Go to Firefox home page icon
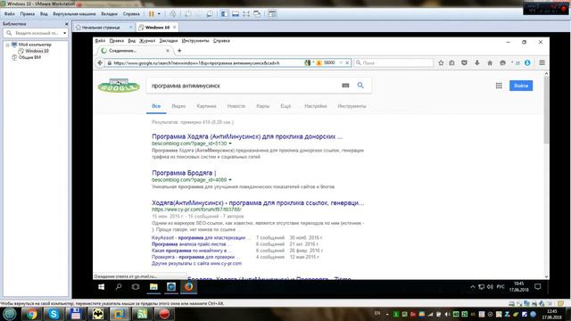This screenshot has height=321, width=571. pyautogui.click(x=490, y=63)
